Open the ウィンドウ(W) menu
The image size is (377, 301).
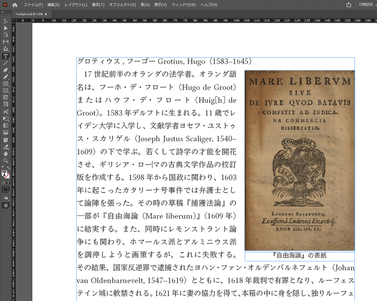pyautogui.click(x=184, y=5)
